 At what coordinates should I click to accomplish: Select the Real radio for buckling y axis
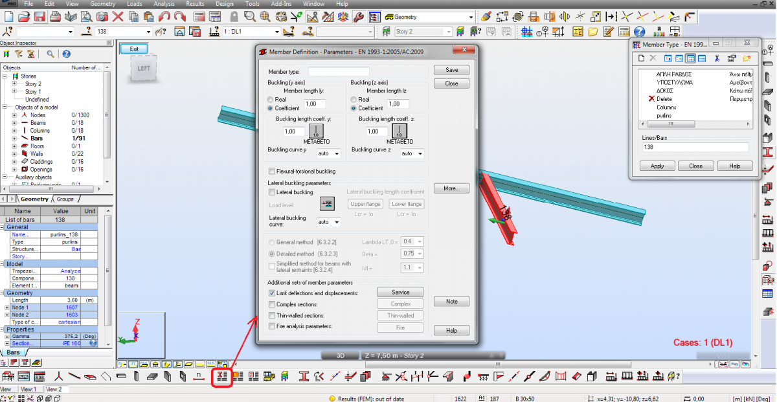click(x=271, y=100)
